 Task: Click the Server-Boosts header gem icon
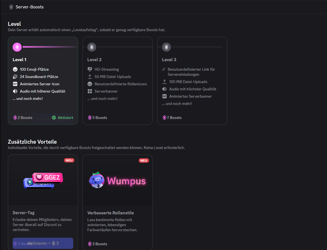coord(11,7)
